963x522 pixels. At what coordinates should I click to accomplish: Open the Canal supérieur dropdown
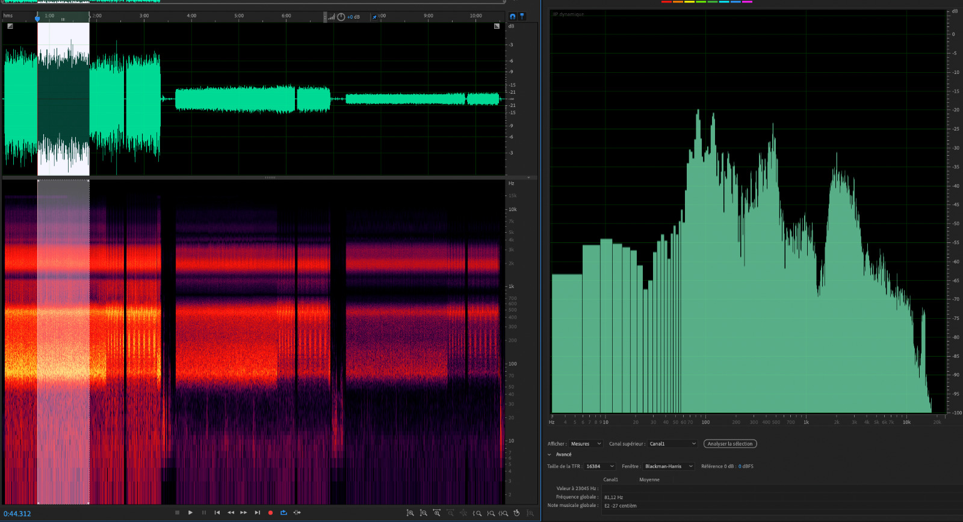click(x=672, y=444)
